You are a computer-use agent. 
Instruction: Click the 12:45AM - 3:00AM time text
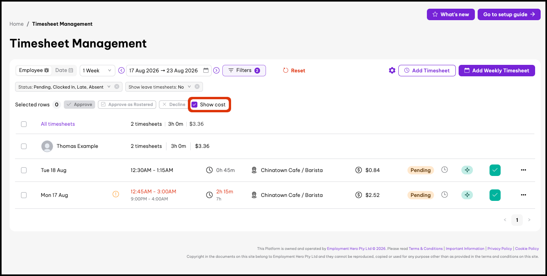tap(153, 191)
